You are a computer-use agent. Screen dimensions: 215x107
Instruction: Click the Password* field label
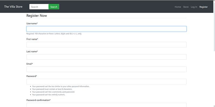(x=32, y=76)
